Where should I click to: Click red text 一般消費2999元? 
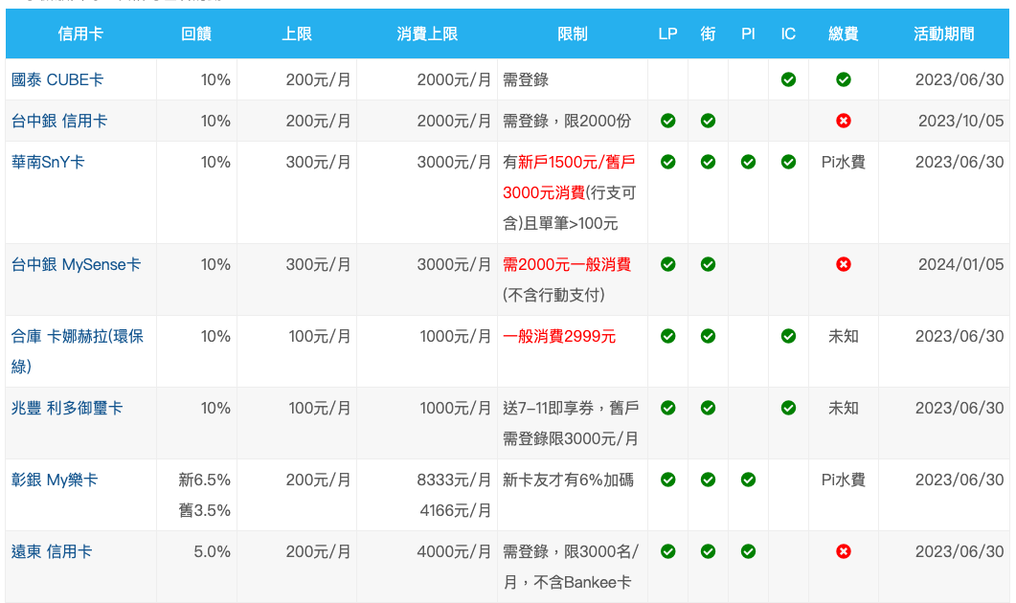pos(559,336)
